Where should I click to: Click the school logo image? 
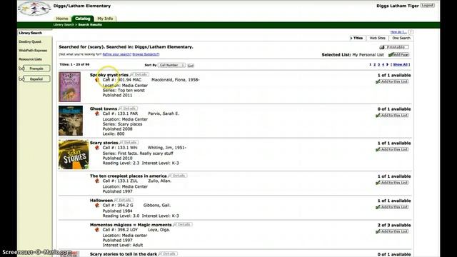pos(34,9)
